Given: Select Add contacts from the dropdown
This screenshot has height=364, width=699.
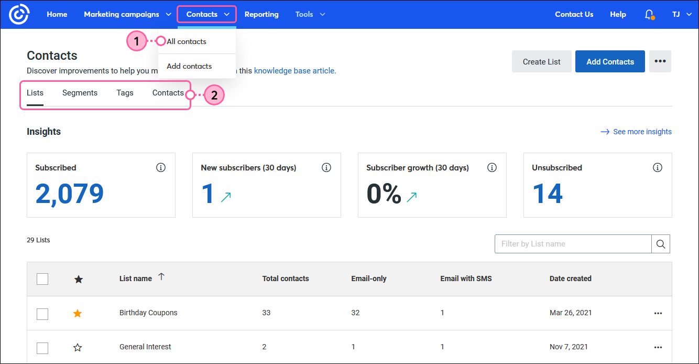Looking at the screenshot, I should click(x=189, y=66).
